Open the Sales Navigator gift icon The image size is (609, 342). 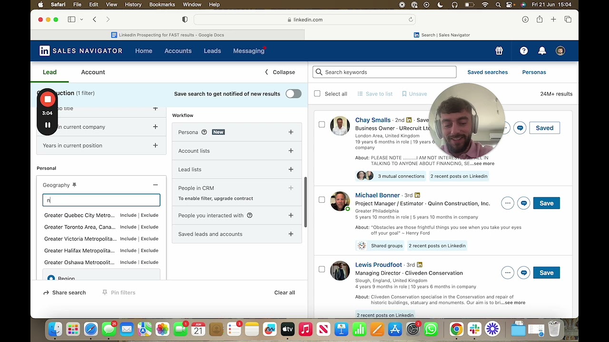(x=499, y=51)
